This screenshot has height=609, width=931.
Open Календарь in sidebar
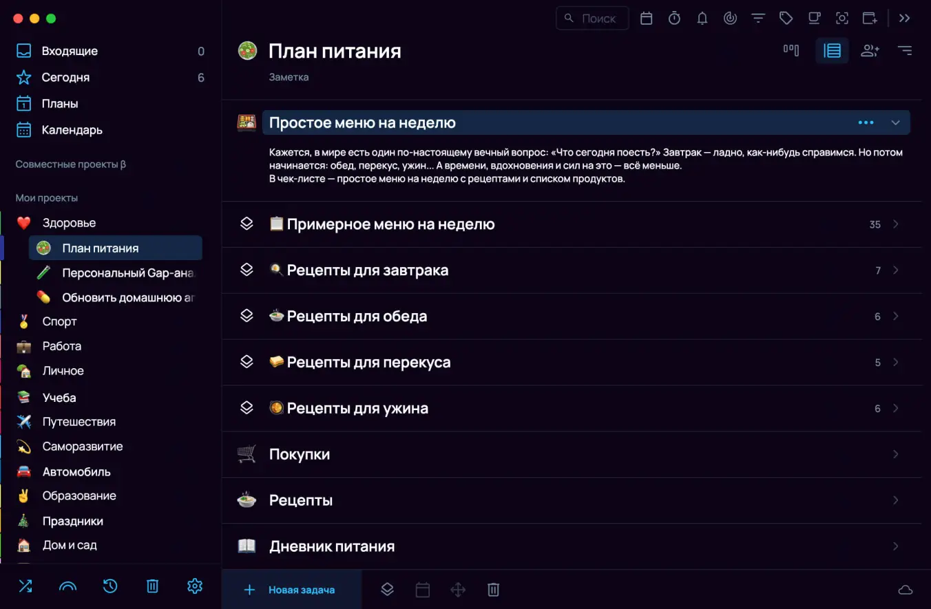pyautogui.click(x=110, y=130)
